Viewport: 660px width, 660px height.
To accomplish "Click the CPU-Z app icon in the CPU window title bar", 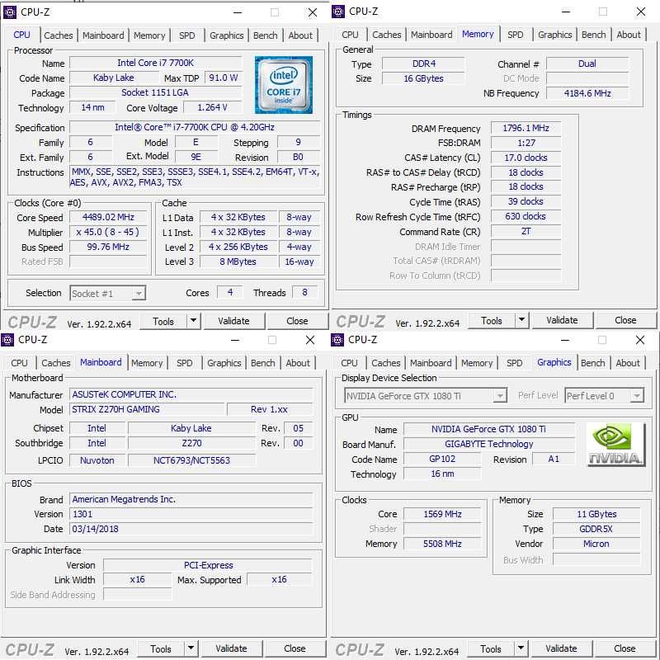I will pos(9,12).
